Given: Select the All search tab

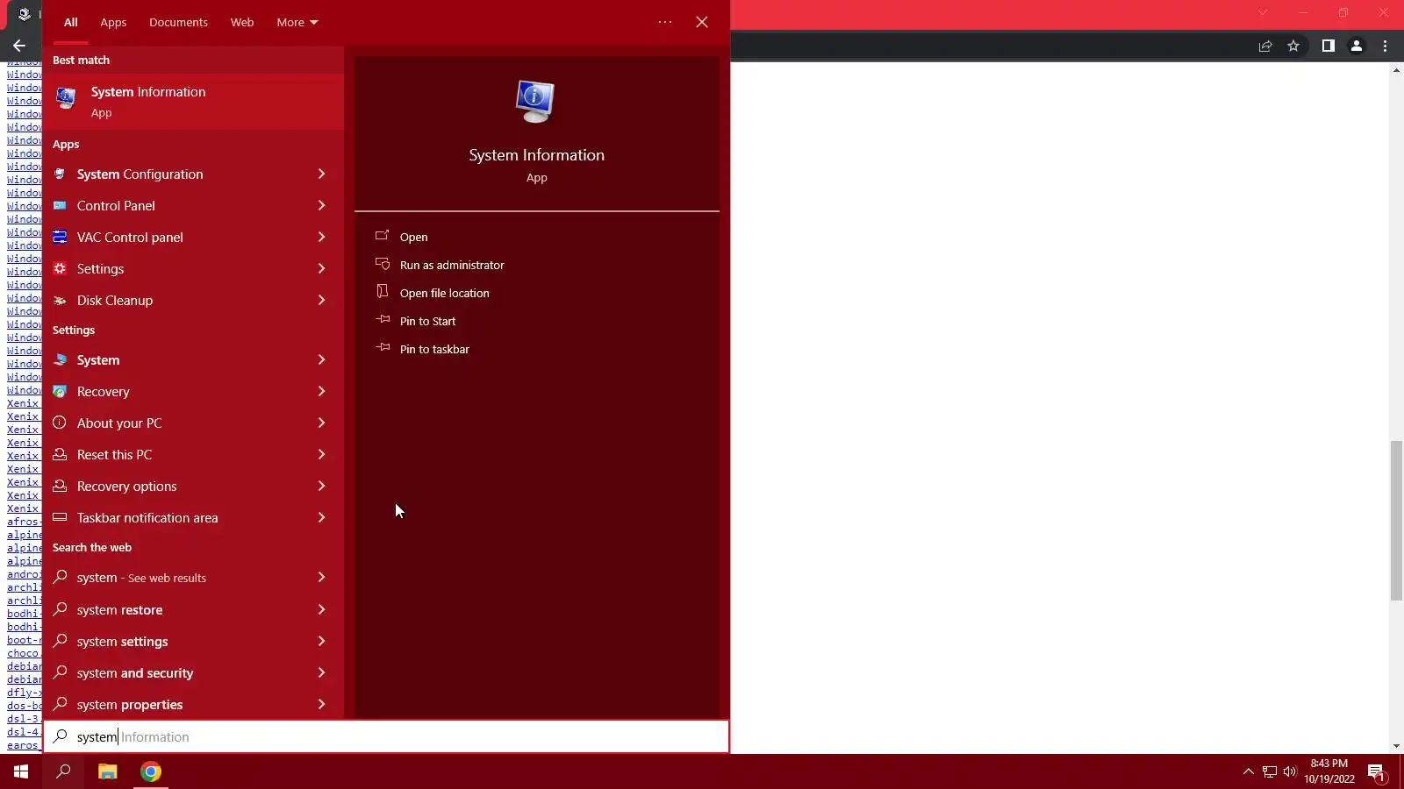Looking at the screenshot, I should click(x=70, y=22).
